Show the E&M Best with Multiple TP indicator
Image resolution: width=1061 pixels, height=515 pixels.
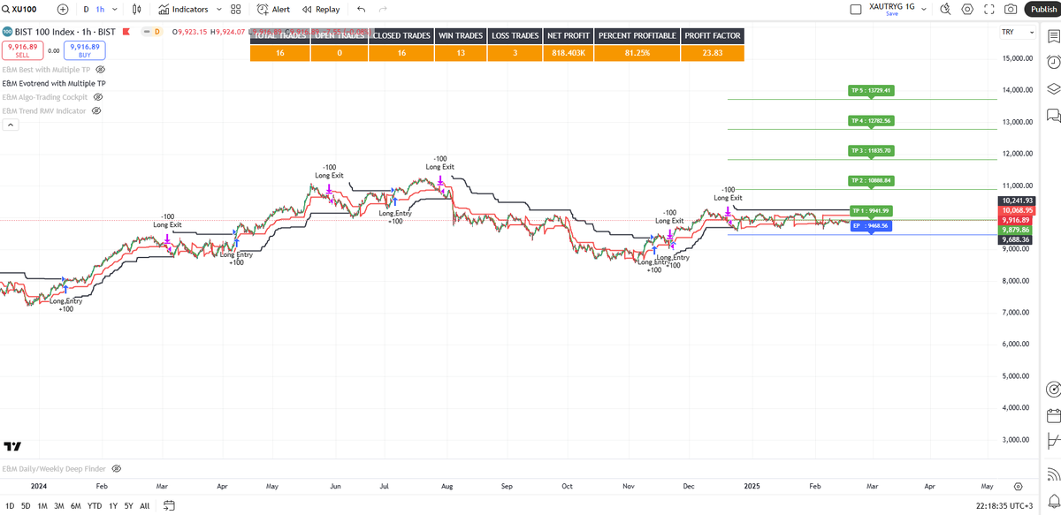(100, 69)
